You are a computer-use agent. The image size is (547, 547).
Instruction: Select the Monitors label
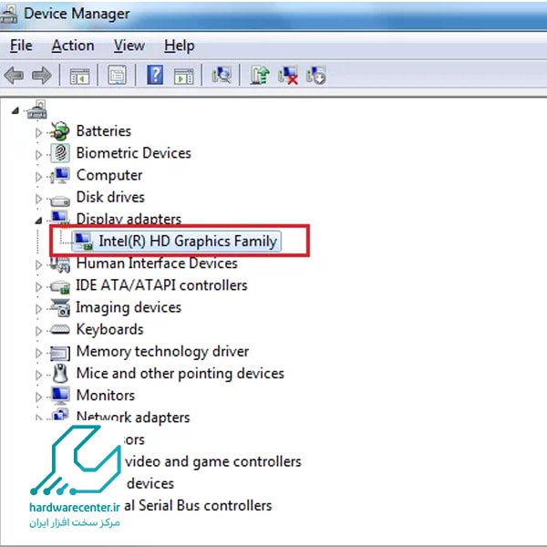point(106,396)
